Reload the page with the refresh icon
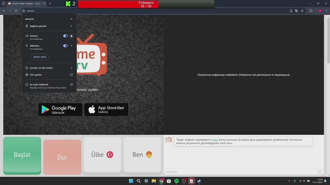Image resolution: width=330 pixels, height=185 pixels. coord(16,11)
